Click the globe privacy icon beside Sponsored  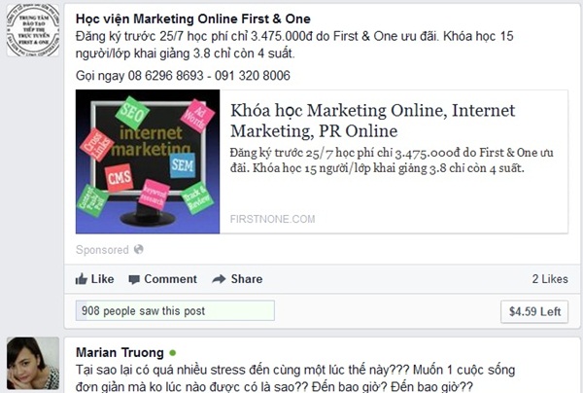(139, 249)
